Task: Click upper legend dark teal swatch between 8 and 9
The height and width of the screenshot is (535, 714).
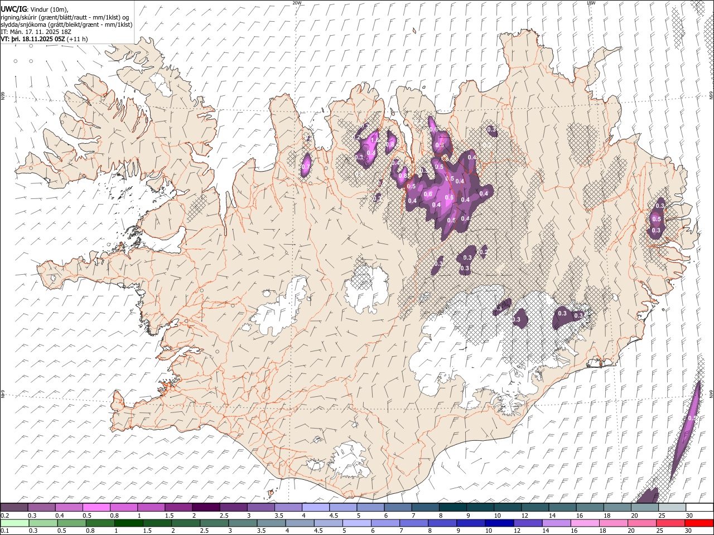Action: (x=452, y=507)
